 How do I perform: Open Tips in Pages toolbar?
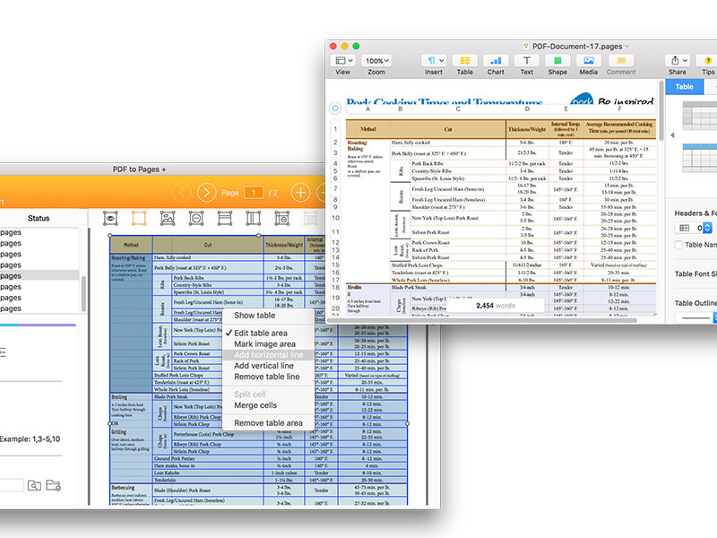[707, 60]
